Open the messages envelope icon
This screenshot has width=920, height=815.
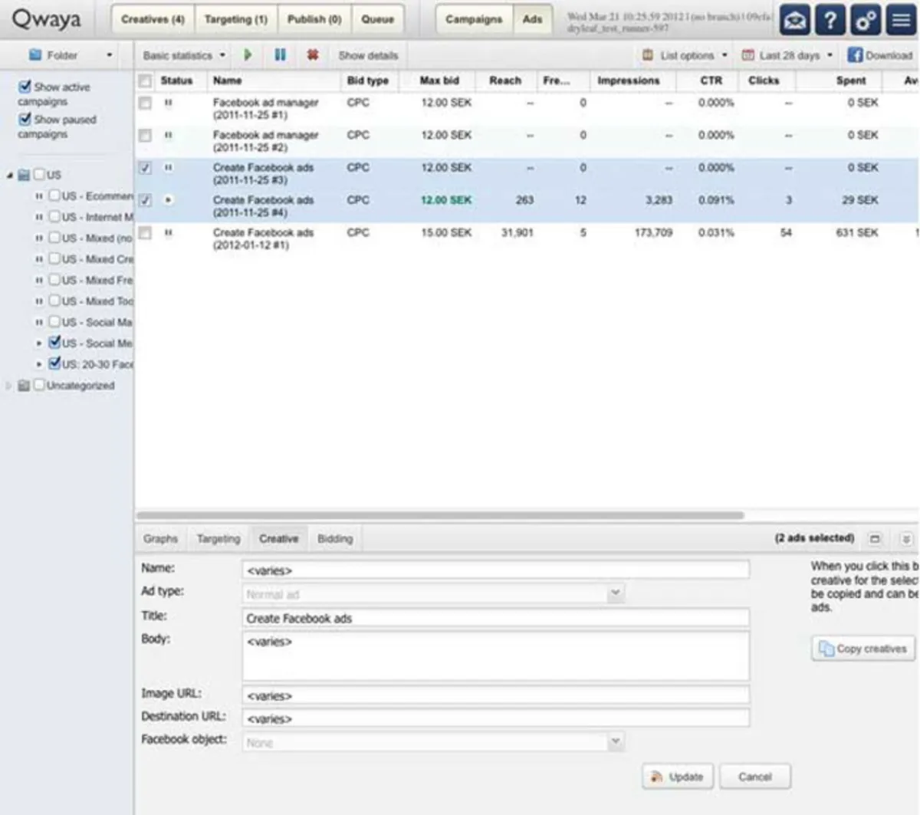coord(794,21)
